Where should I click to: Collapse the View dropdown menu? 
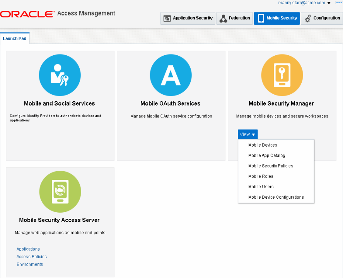247,134
